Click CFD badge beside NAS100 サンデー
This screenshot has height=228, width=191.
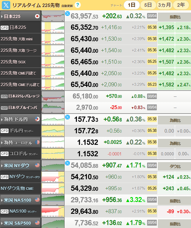pyautogui.click(x=4, y=211)
